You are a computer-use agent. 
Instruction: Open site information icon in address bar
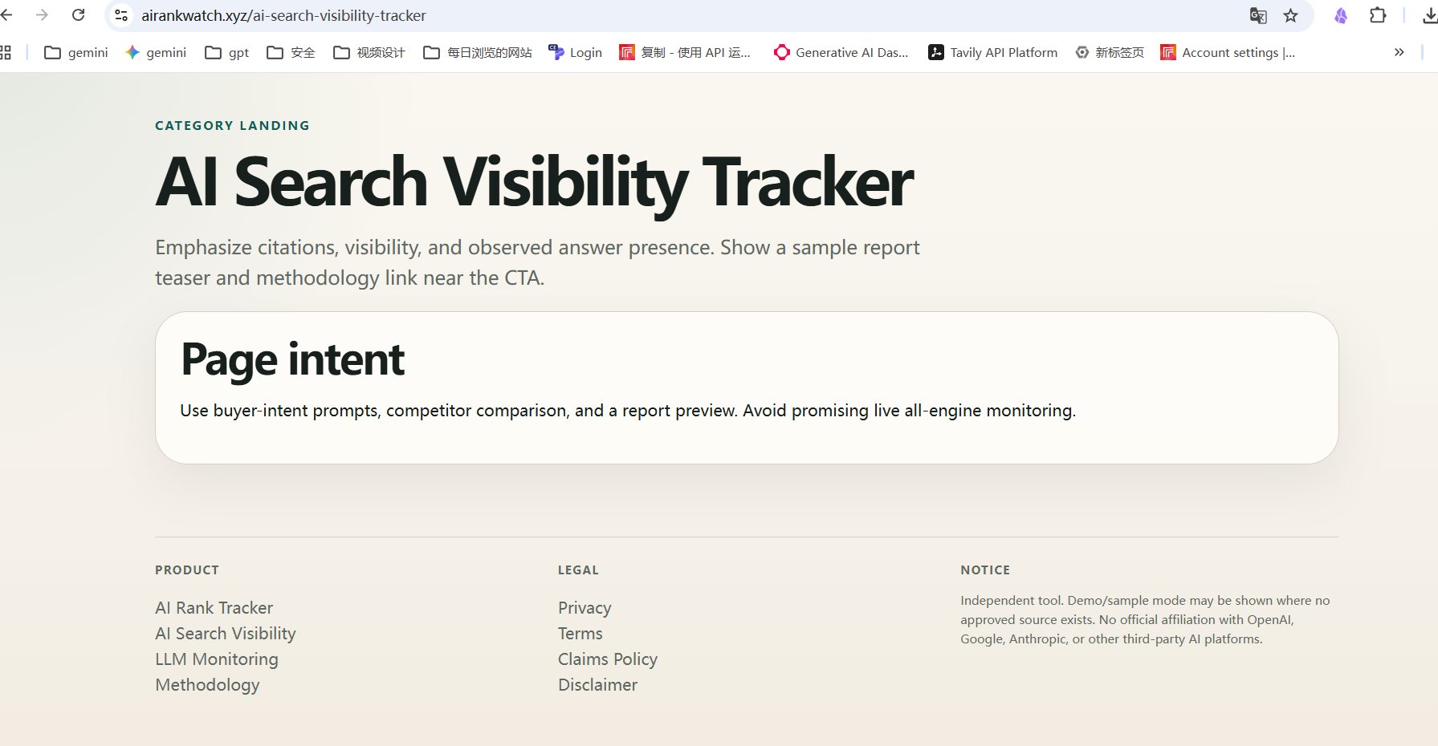pos(121,15)
